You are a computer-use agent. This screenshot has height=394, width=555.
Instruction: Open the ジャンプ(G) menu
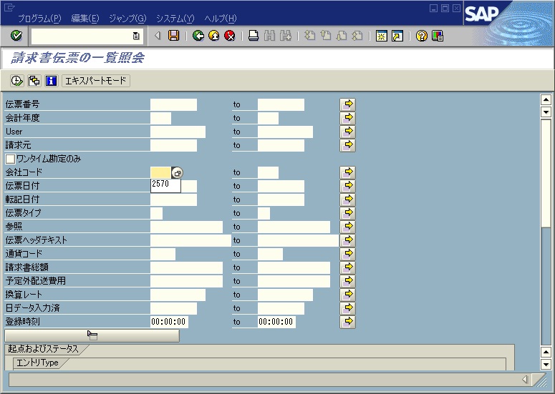pos(127,18)
